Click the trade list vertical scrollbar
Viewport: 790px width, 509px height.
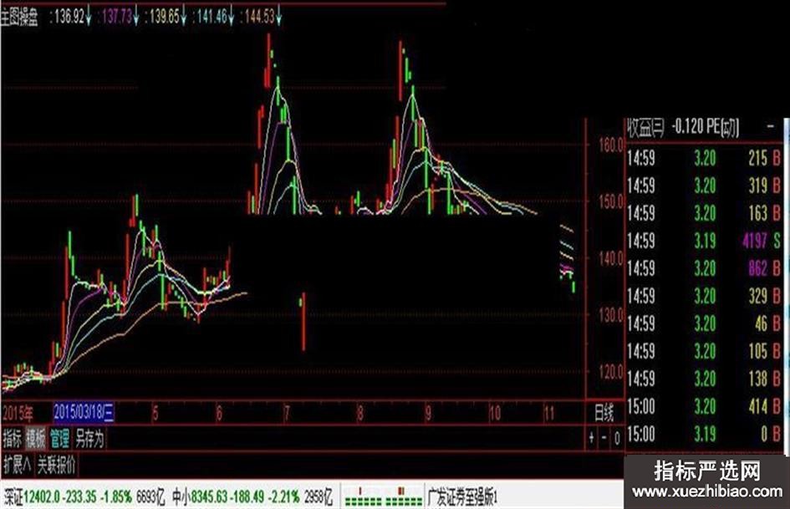point(787,285)
